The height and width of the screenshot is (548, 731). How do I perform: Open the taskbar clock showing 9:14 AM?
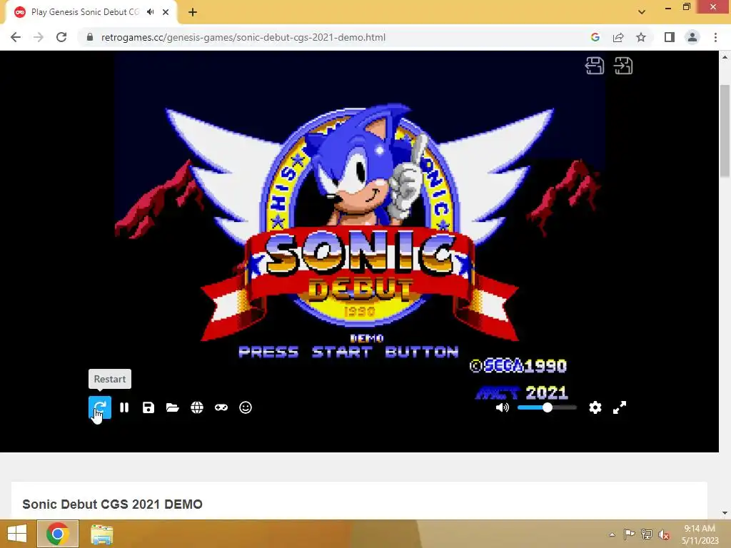tap(700, 534)
